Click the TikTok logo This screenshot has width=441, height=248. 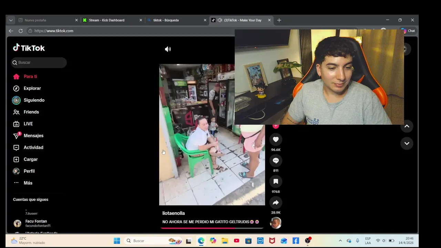click(29, 48)
